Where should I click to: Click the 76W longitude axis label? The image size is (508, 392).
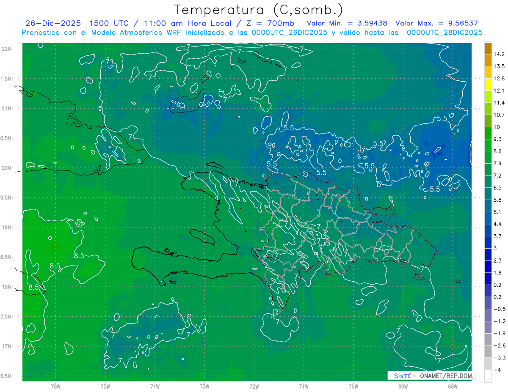coord(55,386)
